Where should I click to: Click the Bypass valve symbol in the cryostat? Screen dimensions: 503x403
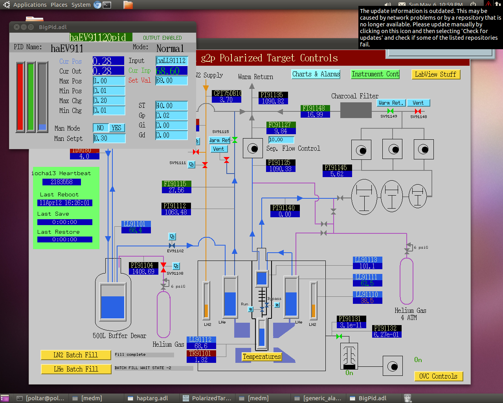pos(267,305)
